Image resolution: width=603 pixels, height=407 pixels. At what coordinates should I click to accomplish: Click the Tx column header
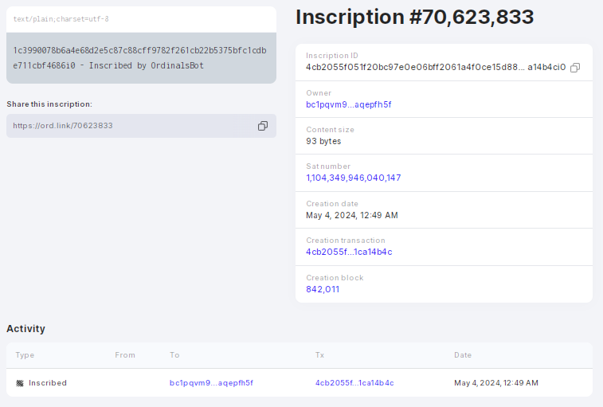319,355
